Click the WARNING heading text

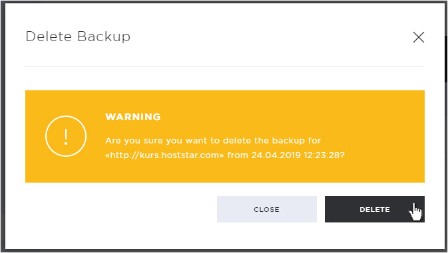tap(133, 117)
